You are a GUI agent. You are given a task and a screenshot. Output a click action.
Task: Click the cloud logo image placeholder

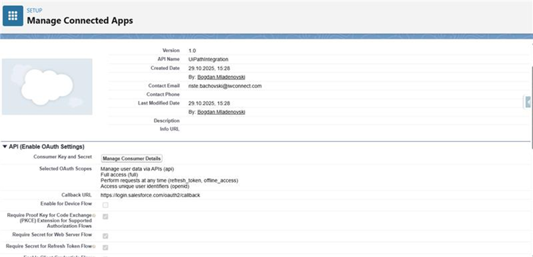pos(47,87)
